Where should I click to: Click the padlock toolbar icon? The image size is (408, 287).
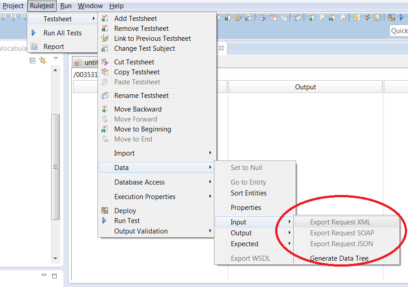(x=378, y=18)
